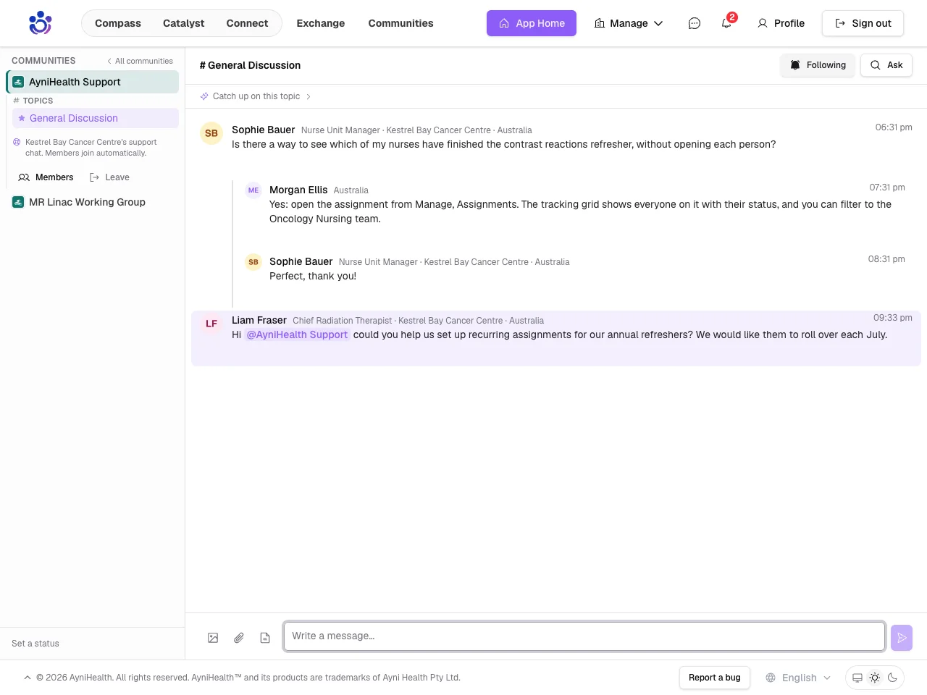Click the AyniHealth Support mention in Liam's message
Image resolution: width=927 pixels, height=695 pixels.
click(297, 334)
